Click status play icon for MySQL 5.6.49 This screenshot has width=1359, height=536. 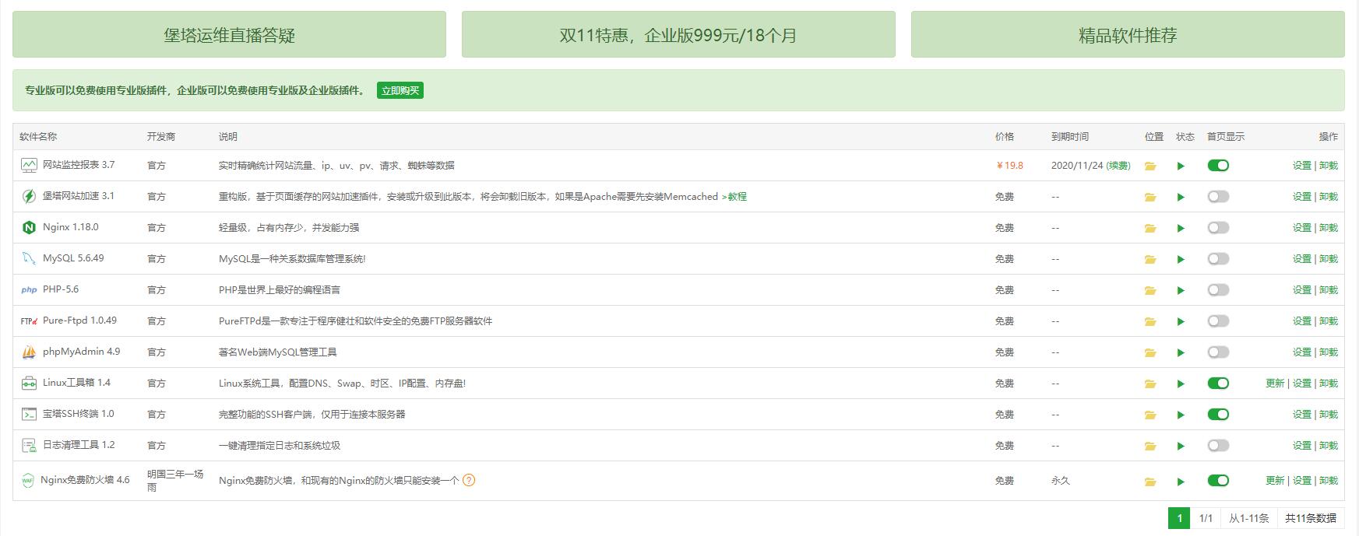(x=1181, y=259)
